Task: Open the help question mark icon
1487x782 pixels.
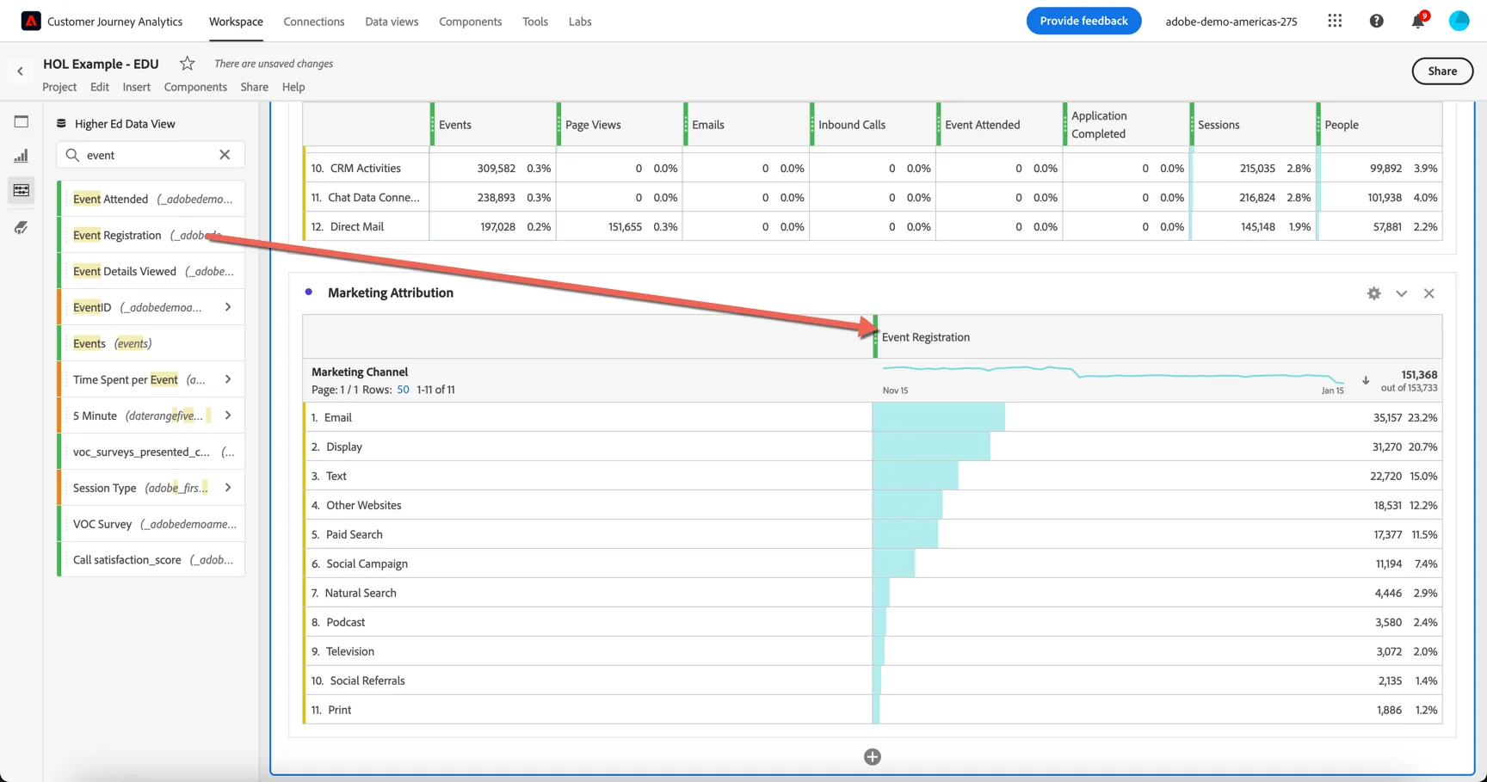Action: point(1377,21)
